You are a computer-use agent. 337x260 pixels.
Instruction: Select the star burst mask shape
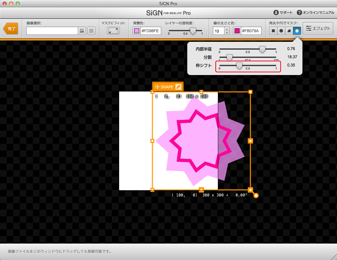click(x=297, y=31)
